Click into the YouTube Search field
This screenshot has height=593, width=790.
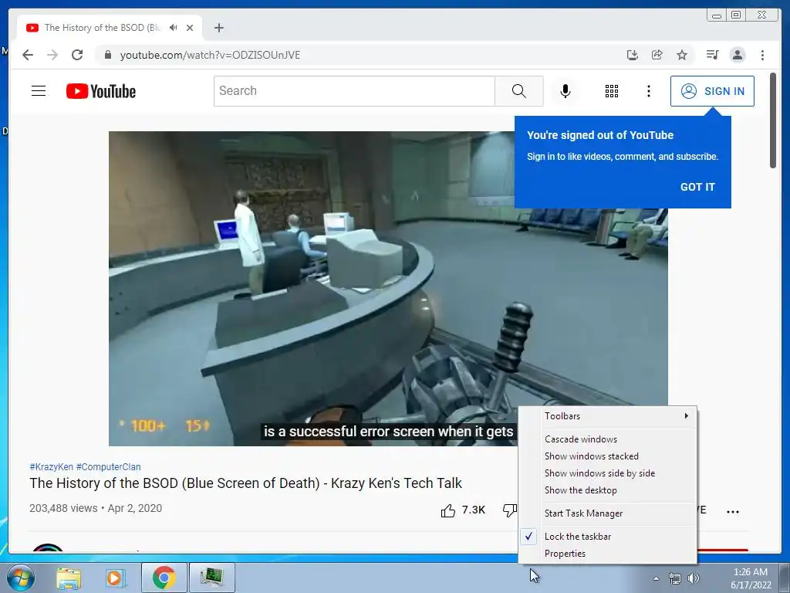pyautogui.click(x=354, y=91)
